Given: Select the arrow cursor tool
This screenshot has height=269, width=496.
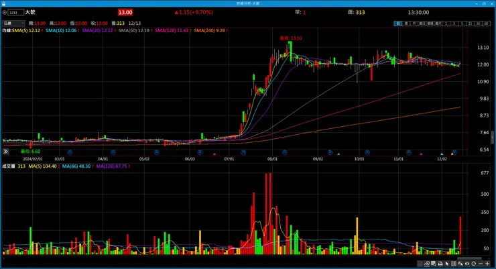Looking at the screenshot, I should pos(446,264).
